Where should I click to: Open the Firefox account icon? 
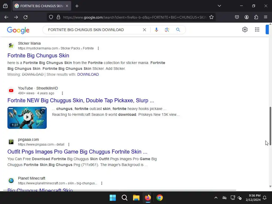click(246, 17)
